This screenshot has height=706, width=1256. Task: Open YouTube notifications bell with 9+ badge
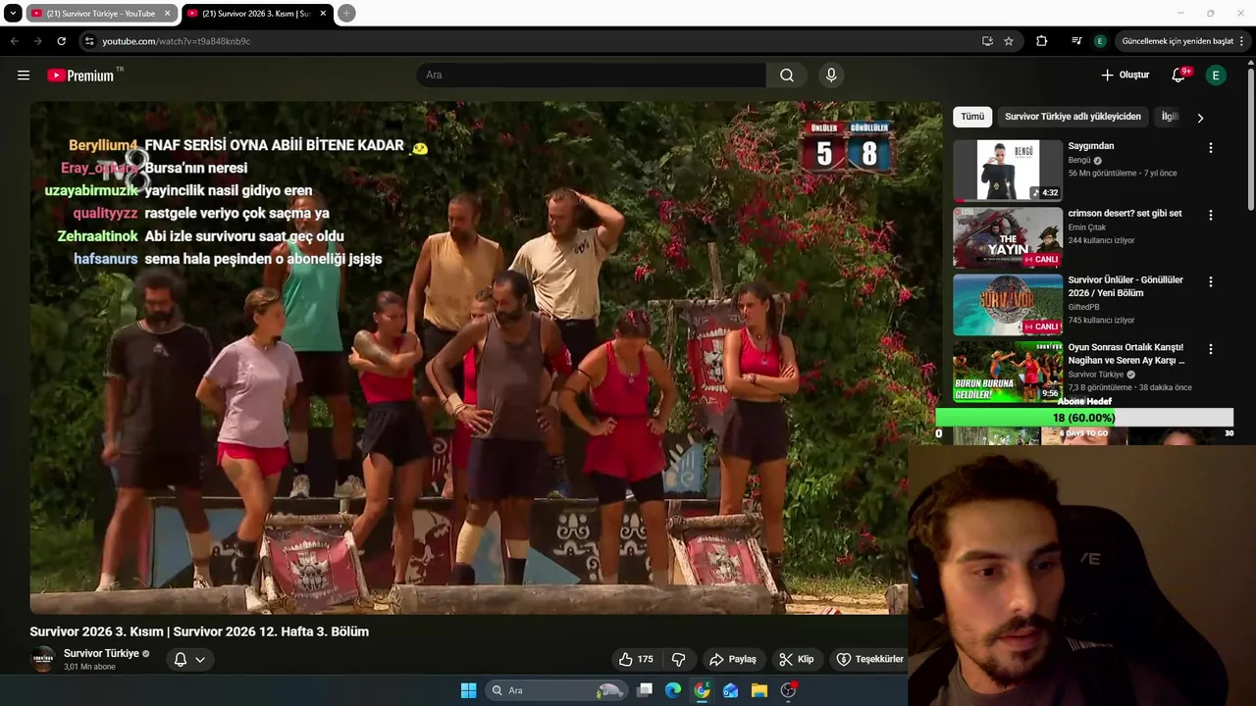click(x=1179, y=75)
